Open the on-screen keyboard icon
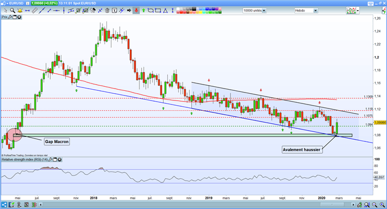 (370, 3)
